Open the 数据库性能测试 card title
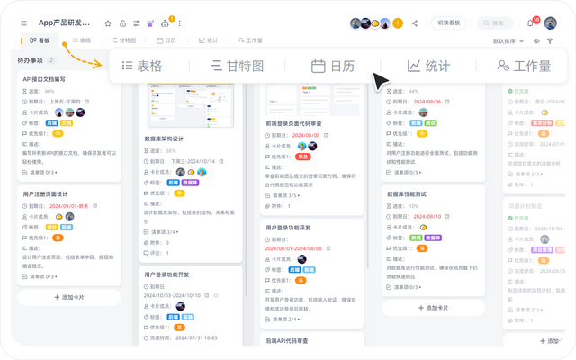The height and width of the screenshot is (360, 576). coord(407,194)
